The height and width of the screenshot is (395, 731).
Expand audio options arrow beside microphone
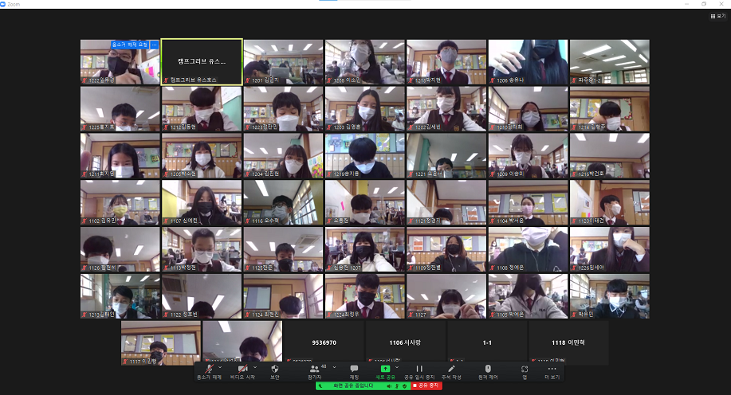tap(221, 366)
